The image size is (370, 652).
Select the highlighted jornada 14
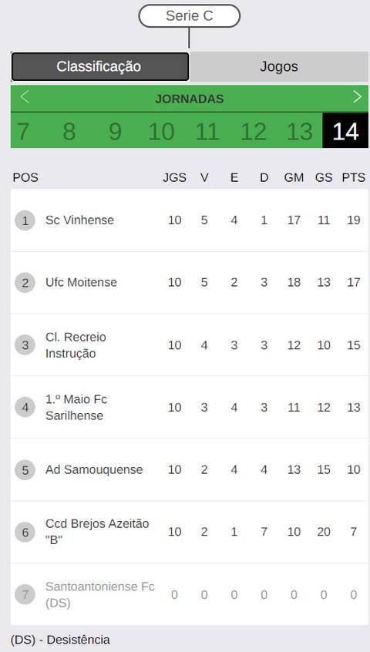tap(345, 130)
